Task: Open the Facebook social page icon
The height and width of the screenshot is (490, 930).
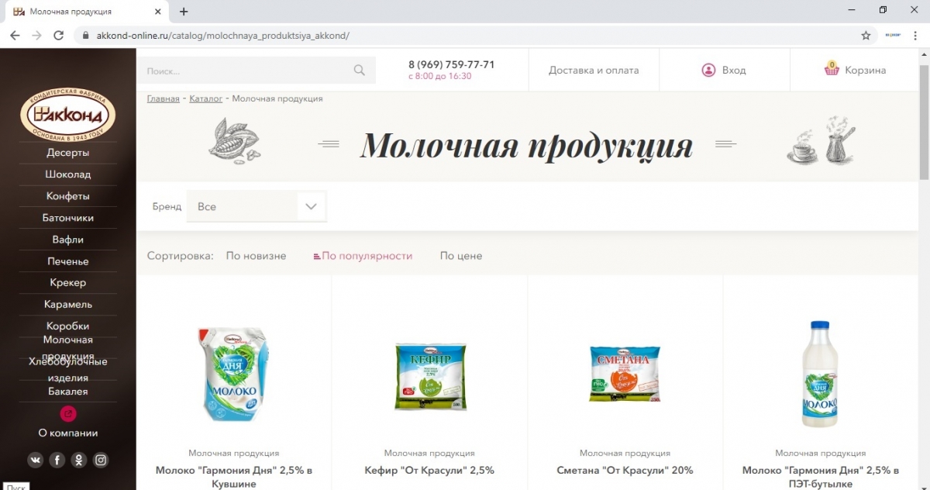Action: (57, 460)
